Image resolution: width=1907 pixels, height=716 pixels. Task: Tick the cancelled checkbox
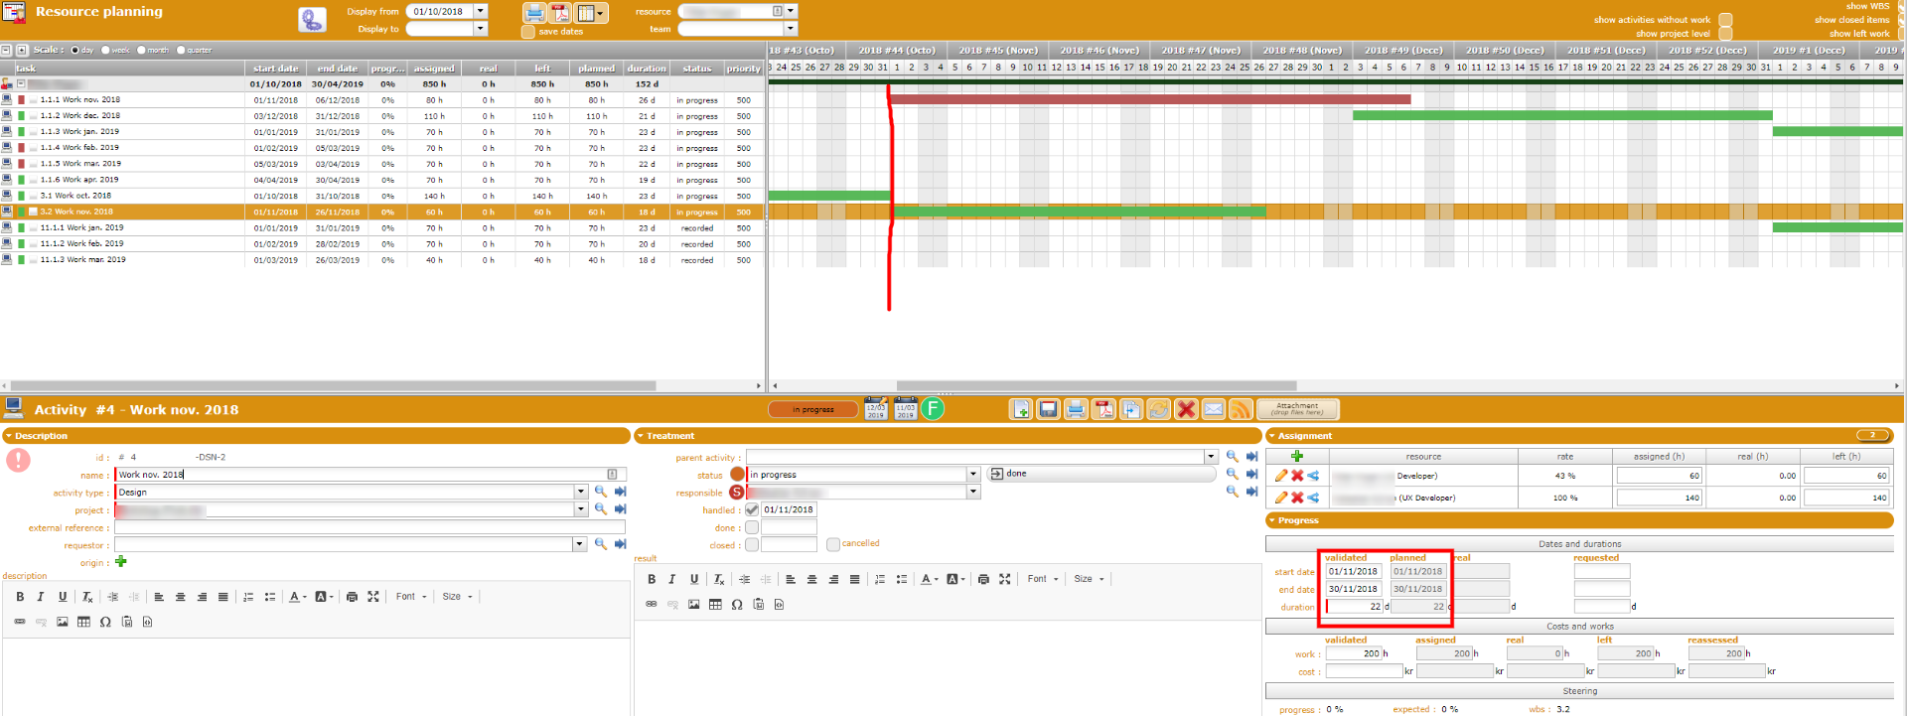coord(833,544)
